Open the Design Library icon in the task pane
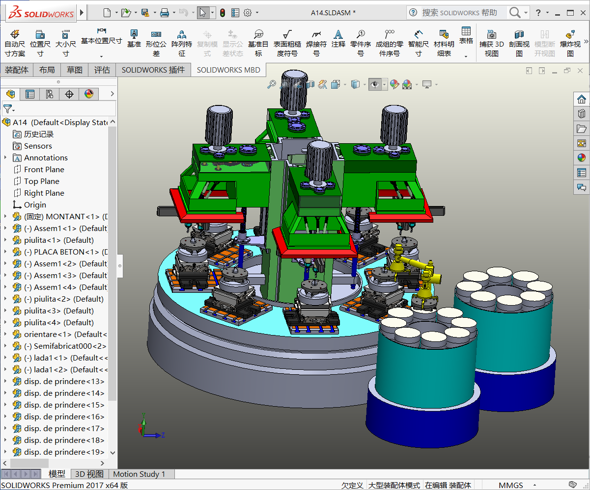This screenshot has width=590, height=490. tap(582, 114)
